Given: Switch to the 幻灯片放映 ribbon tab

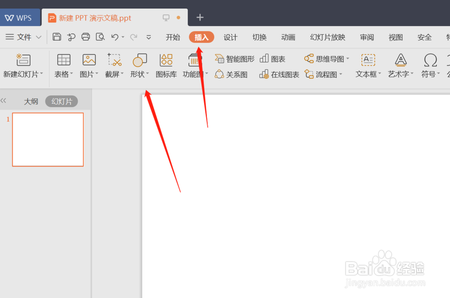Looking at the screenshot, I should click(x=328, y=37).
